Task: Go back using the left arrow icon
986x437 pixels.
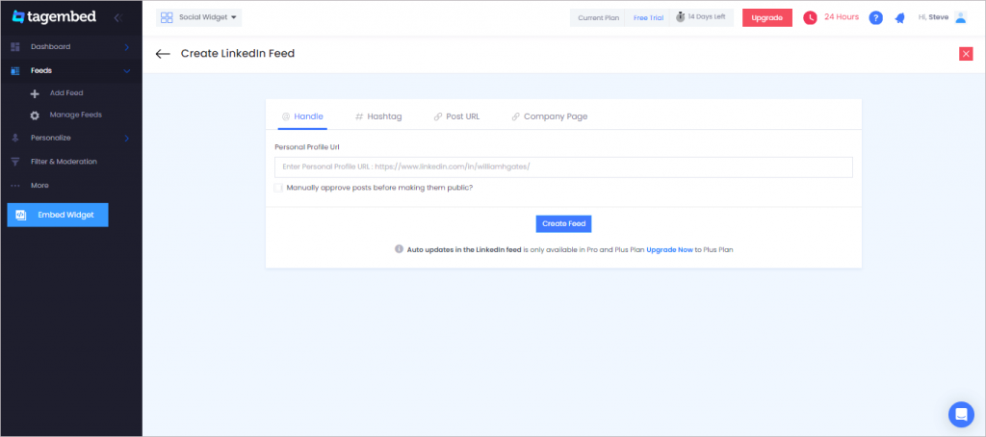Action: point(163,54)
